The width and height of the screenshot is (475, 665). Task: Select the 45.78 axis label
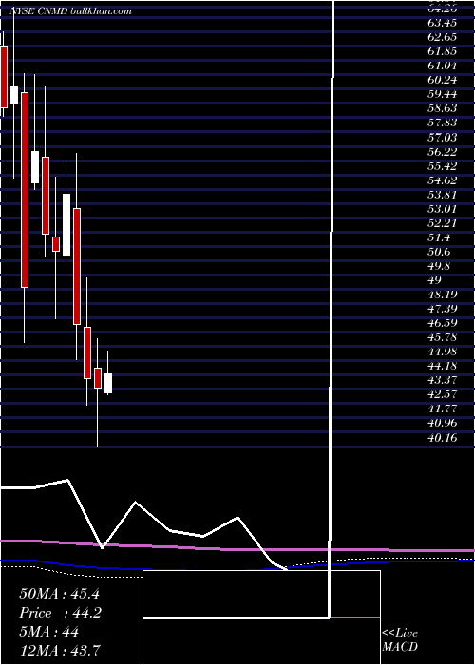click(x=443, y=337)
